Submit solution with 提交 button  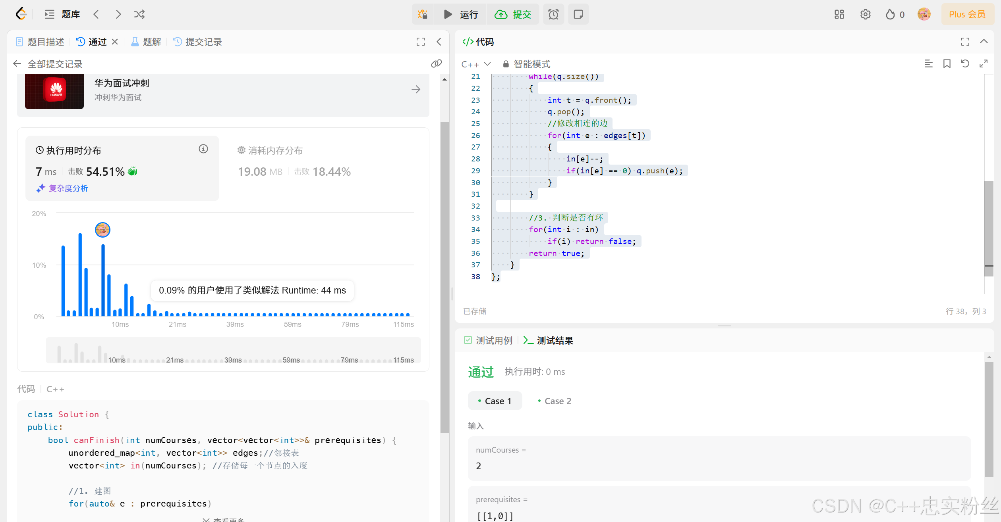tap(513, 14)
